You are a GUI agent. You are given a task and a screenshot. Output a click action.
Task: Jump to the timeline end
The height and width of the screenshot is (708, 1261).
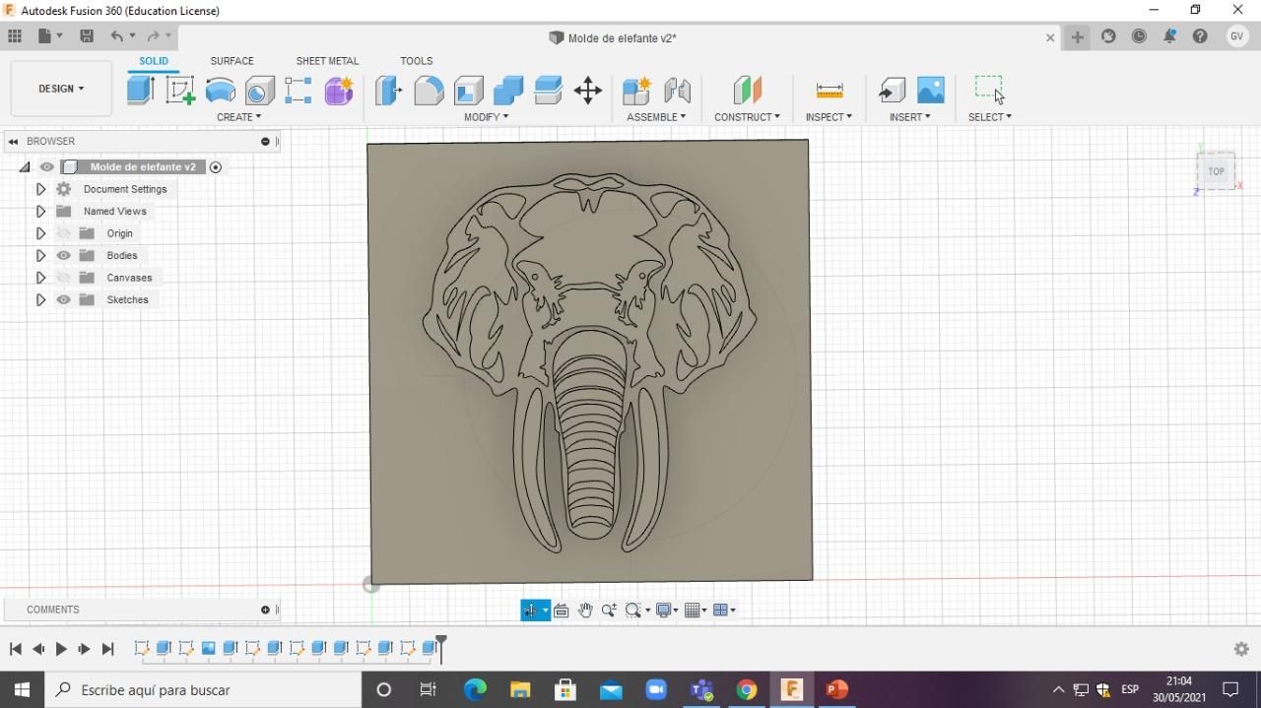(x=108, y=649)
